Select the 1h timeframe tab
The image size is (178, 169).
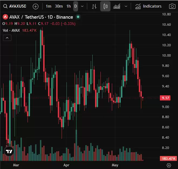click(69, 6)
